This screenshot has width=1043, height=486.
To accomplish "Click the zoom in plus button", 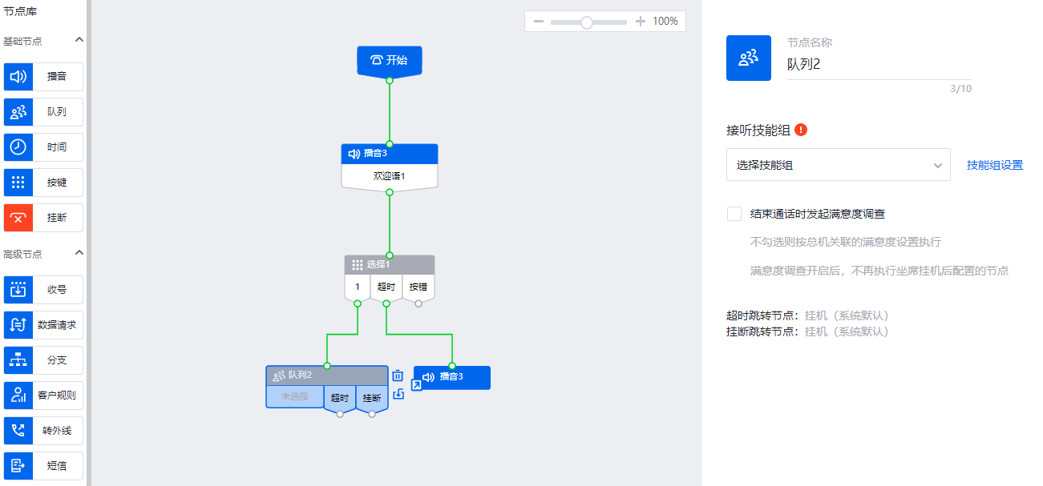I will [x=640, y=22].
